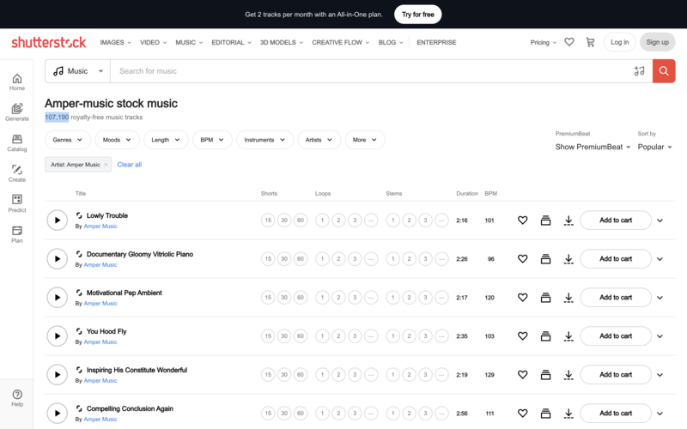Add You Hood Fly to a collection

coord(545,336)
